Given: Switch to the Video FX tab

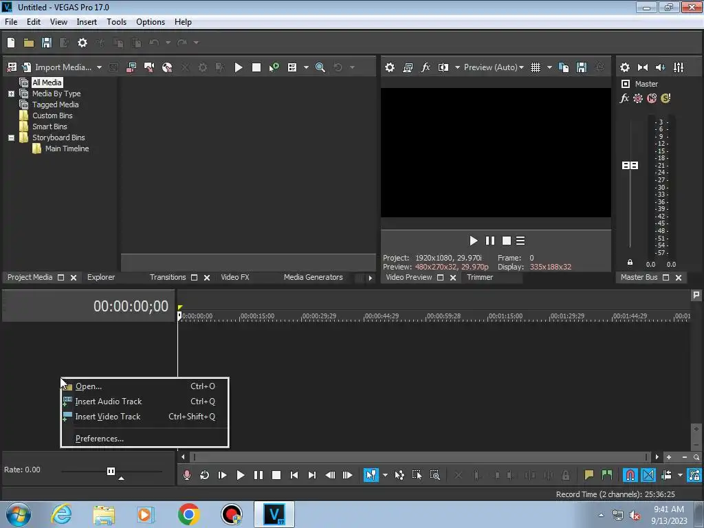Looking at the screenshot, I should click(235, 278).
